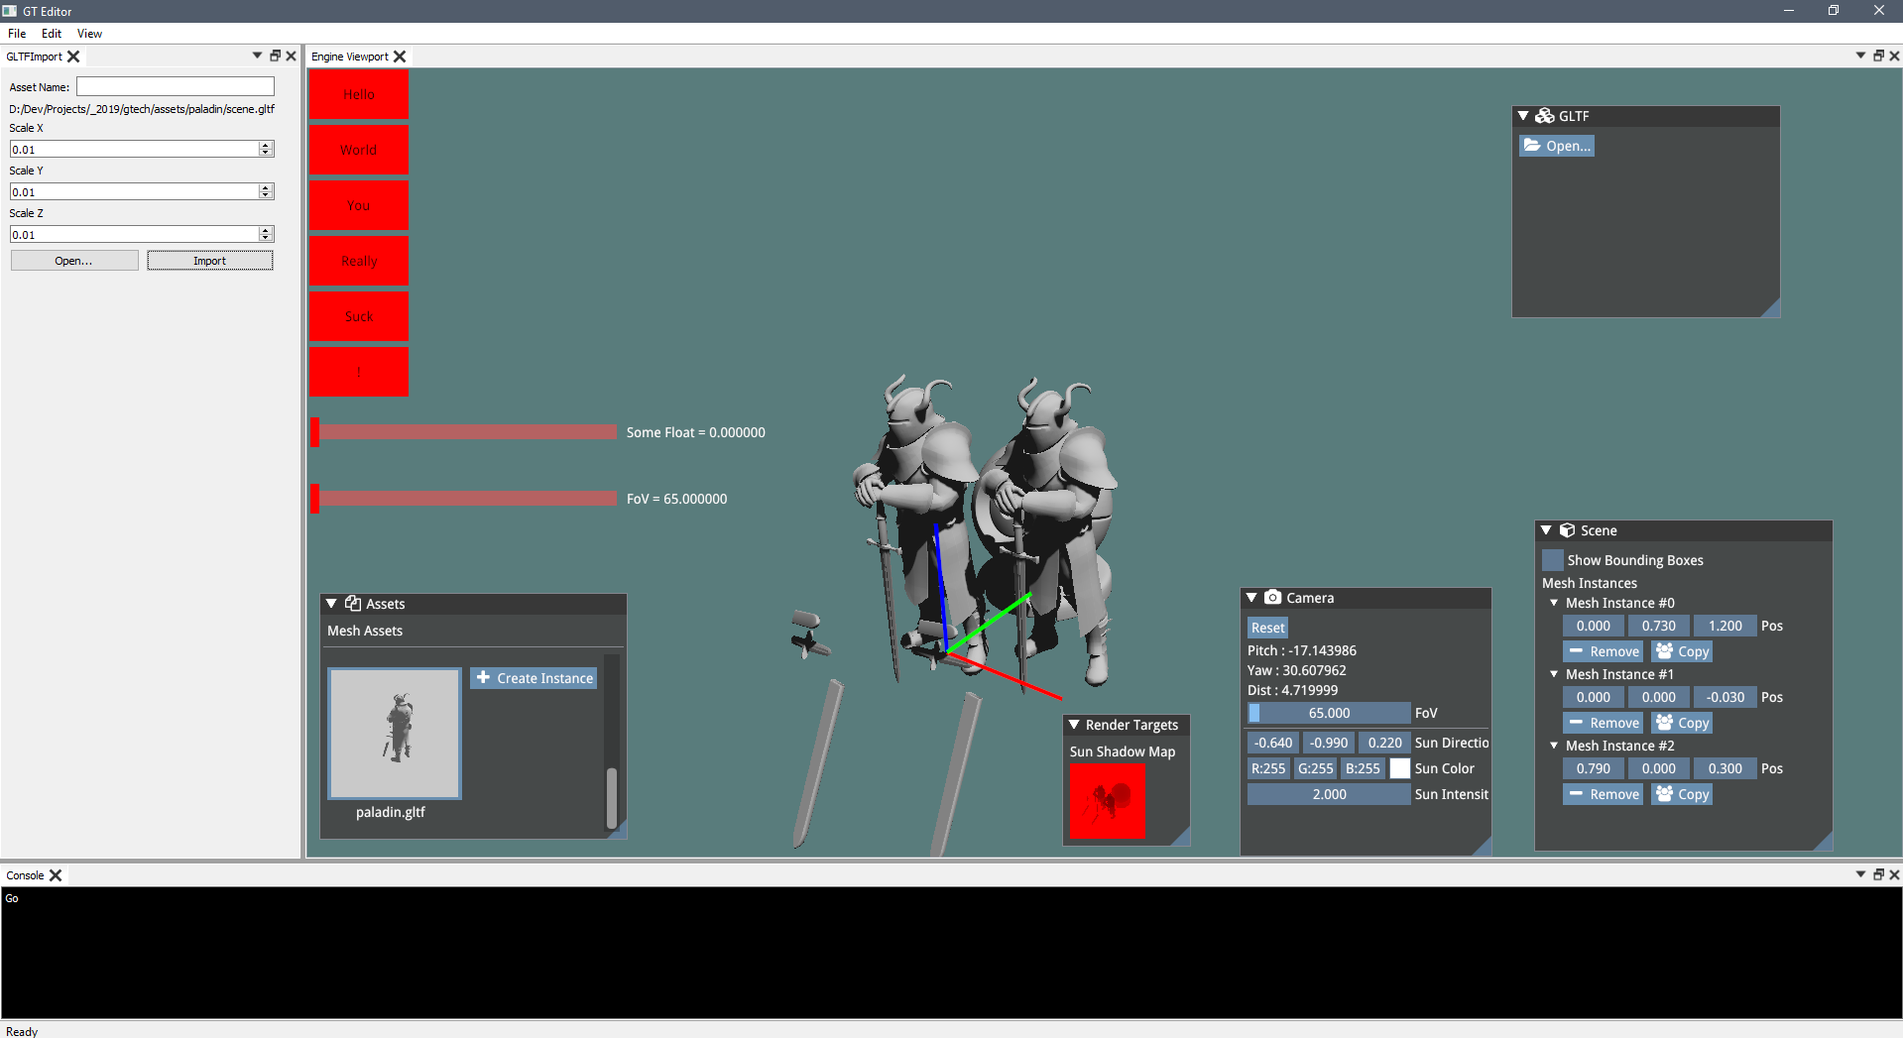Click the Some Float slider
The width and height of the screenshot is (1903, 1038).
463,432
